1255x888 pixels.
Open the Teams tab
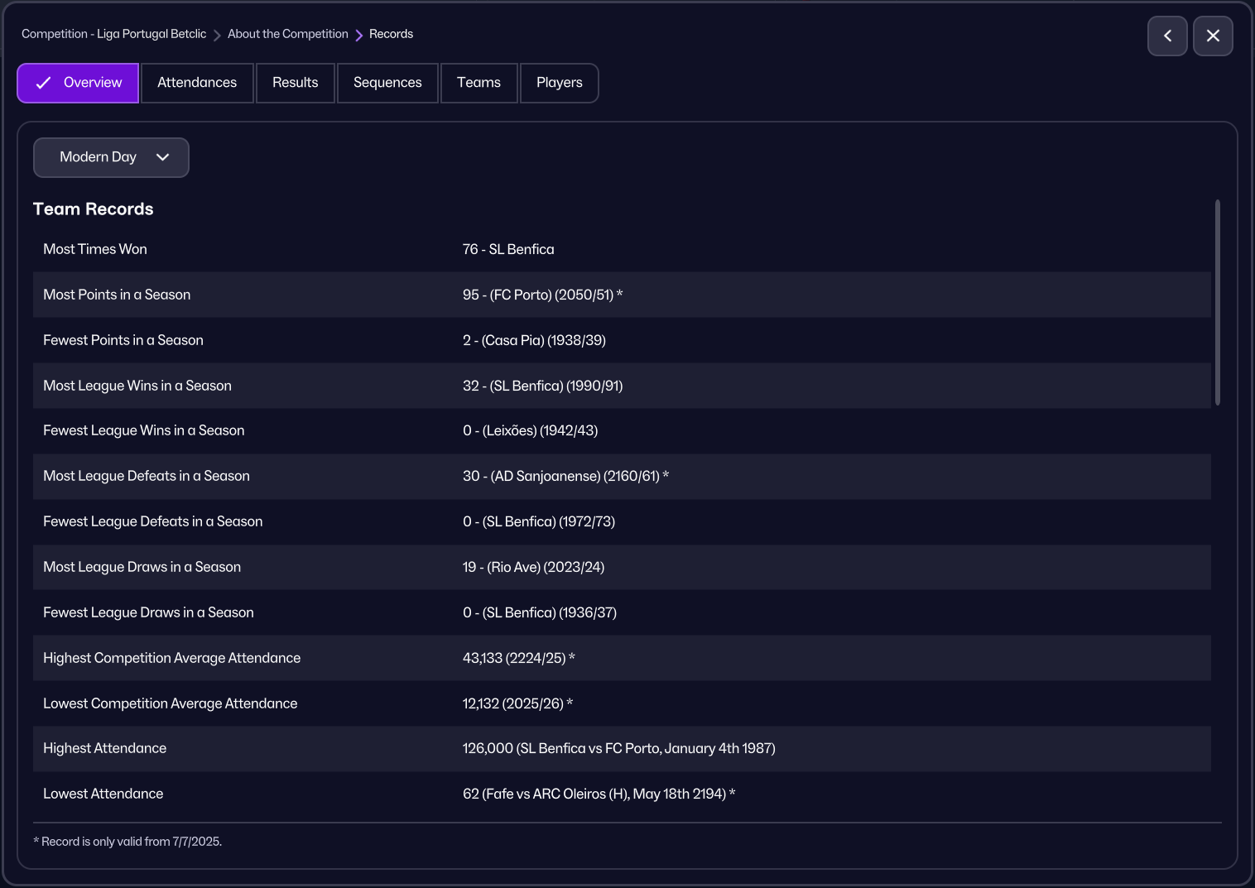[478, 83]
